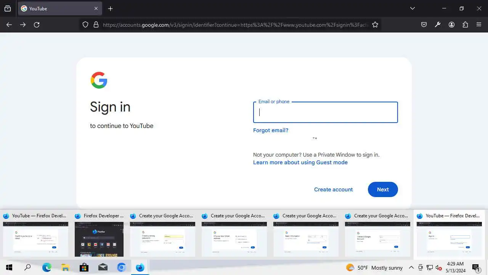This screenshot has height=275, width=488.
Task: Go back one page with the back arrow
Action: click(9, 24)
